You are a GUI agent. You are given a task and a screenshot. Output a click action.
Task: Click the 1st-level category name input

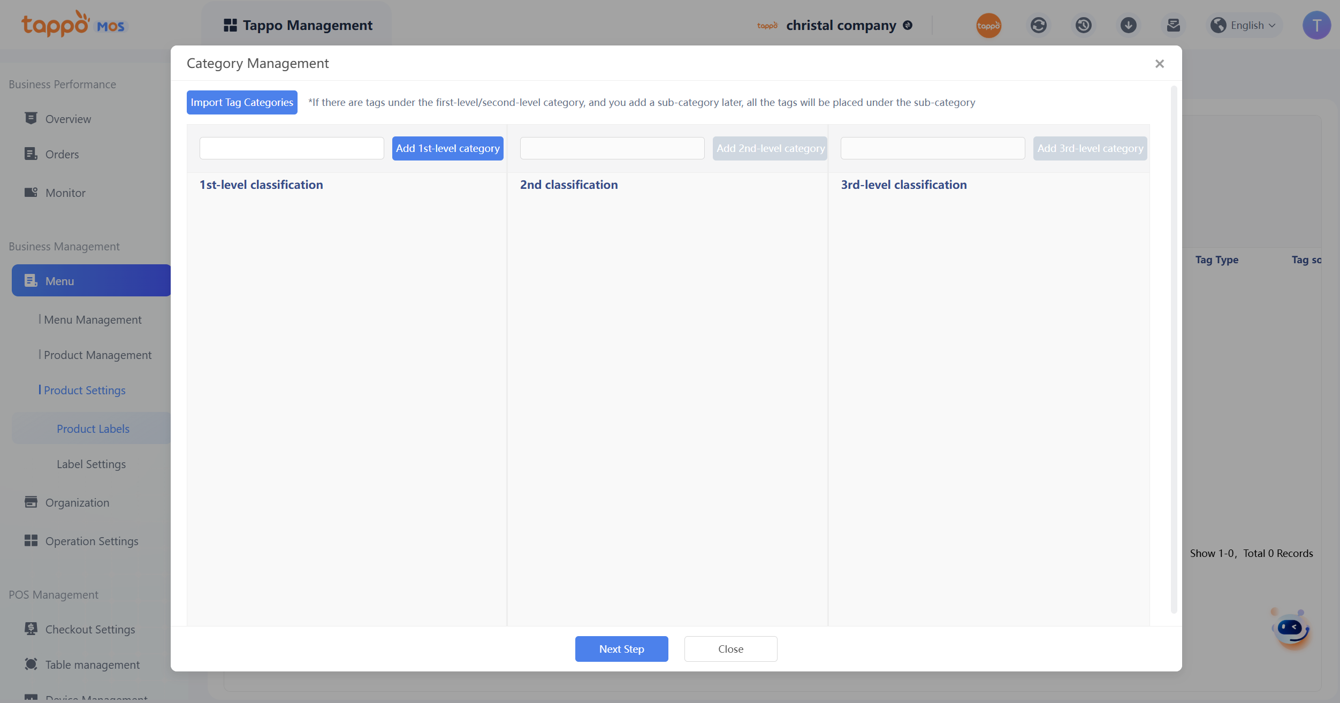(x=292, y=148)
